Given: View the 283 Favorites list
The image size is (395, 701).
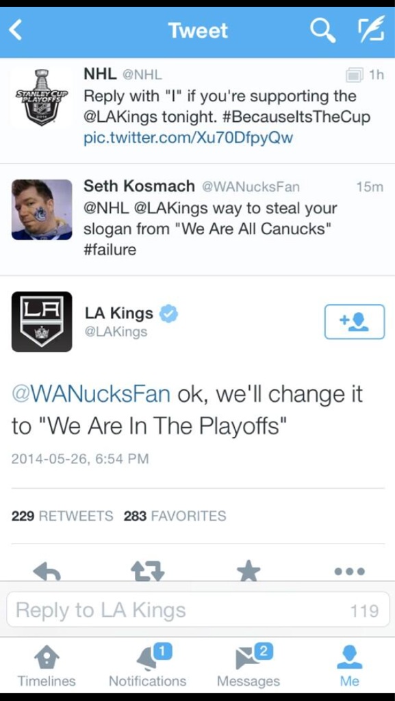Looking at the screenshot, I should pyautogui.click(x=175, y=516).
